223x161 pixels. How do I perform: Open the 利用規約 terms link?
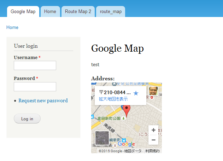pyautogui.click(x=152, y=151)
